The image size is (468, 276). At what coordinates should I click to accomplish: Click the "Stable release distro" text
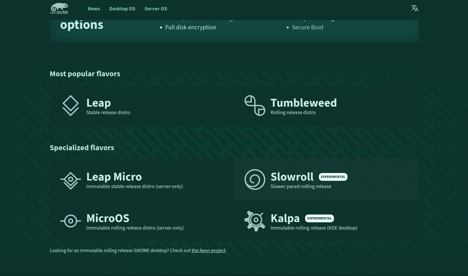(x=108, y=112)
